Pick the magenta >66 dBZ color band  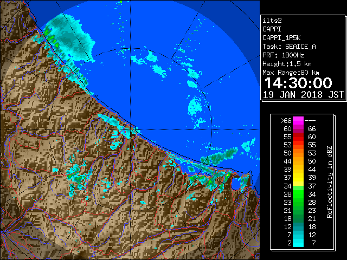pos(298,121)
